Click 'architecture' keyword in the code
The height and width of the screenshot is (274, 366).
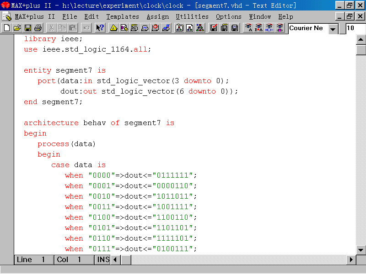[x=51, y=123]
